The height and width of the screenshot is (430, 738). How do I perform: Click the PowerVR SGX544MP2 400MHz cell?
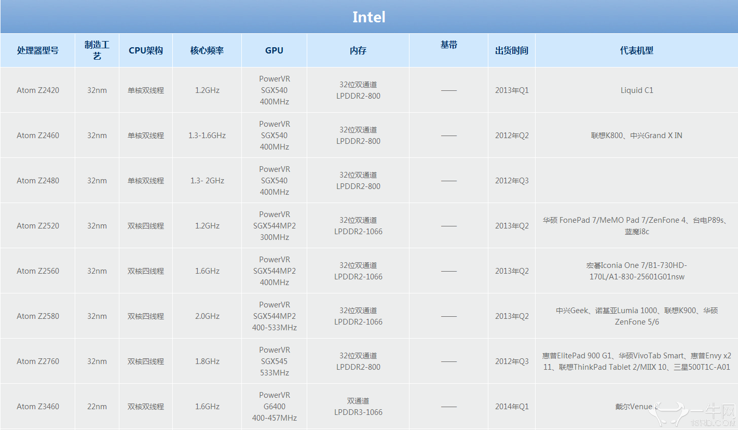click(274, 271)
